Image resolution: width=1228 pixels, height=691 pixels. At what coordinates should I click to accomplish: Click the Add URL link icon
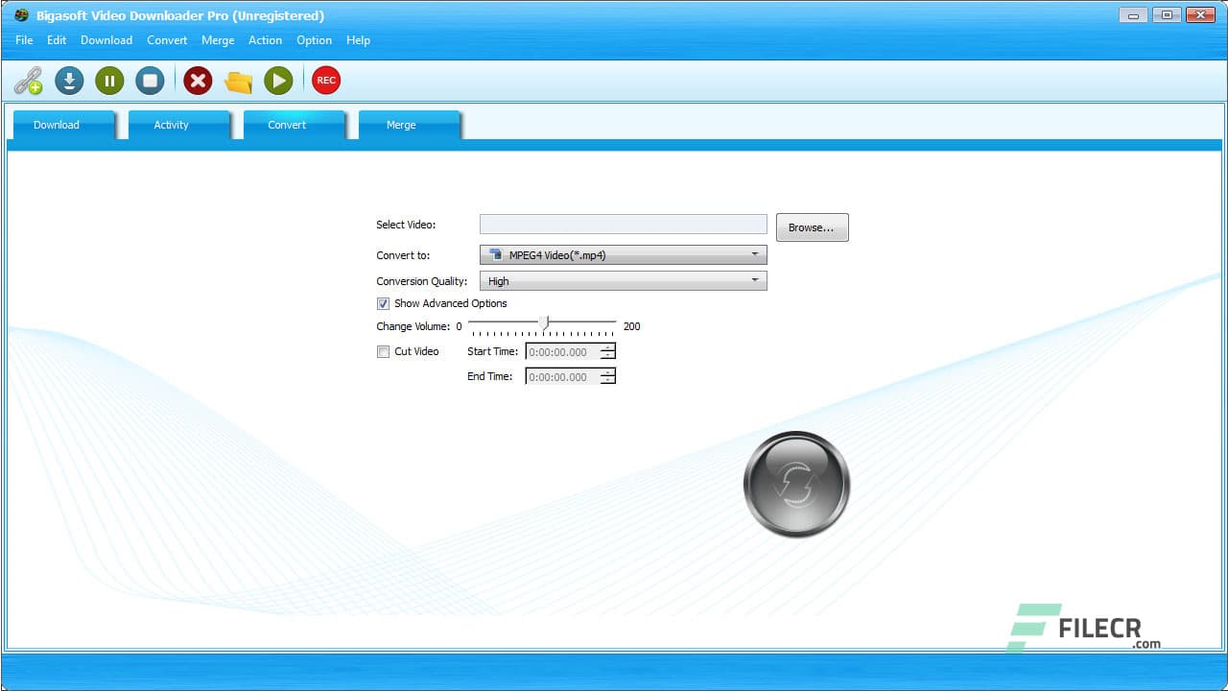click(x=27, y=81)
